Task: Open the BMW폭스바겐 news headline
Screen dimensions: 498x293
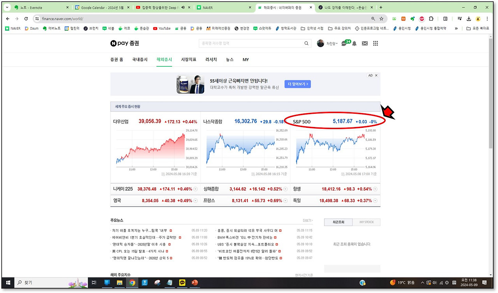Action: [245, 237]
